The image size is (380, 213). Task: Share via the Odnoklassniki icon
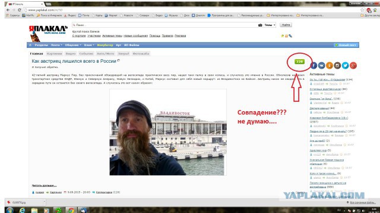tap(330, 66)
